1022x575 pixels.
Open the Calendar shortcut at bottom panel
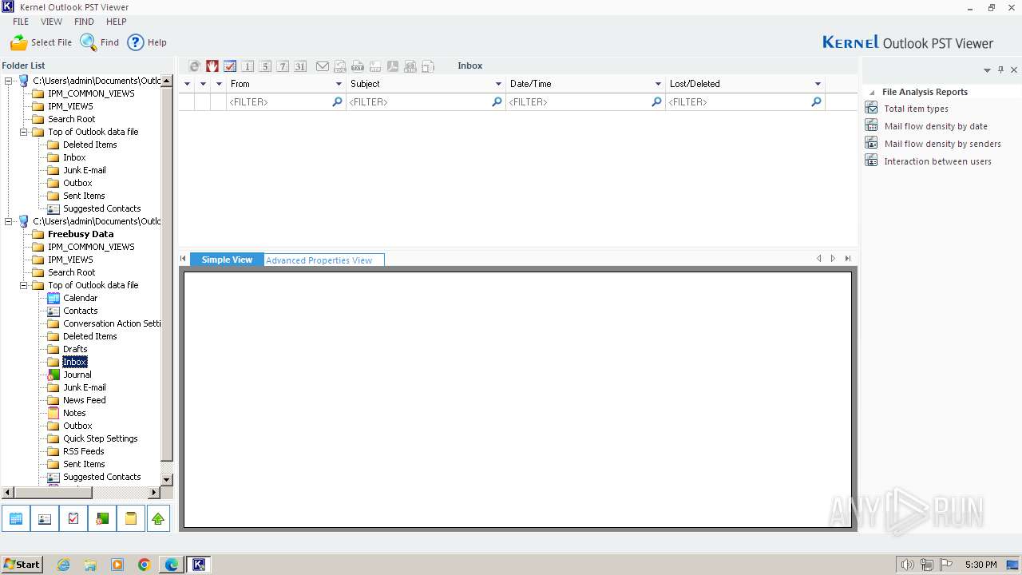coord(16,519)
